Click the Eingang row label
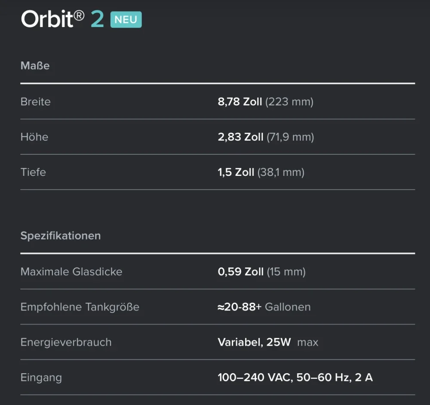The width and height of the screenshot is (430, 405). click(41, 377)
